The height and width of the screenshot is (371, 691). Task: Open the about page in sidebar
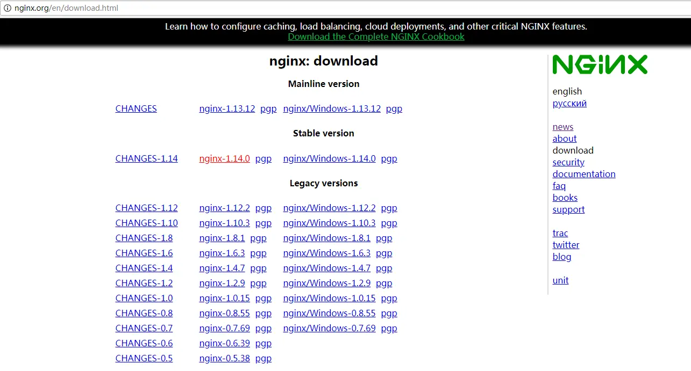[x=564, y=139]
